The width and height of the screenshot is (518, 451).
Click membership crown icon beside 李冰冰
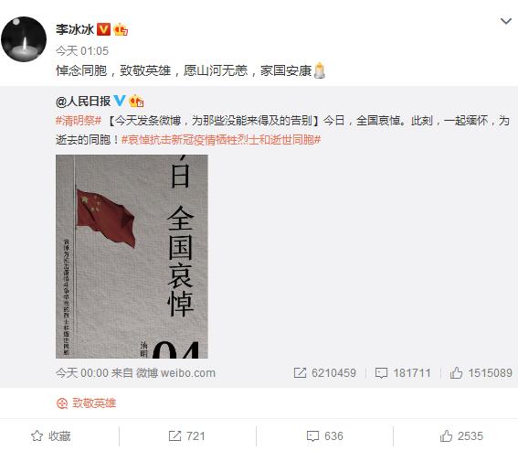click(121, 30)
